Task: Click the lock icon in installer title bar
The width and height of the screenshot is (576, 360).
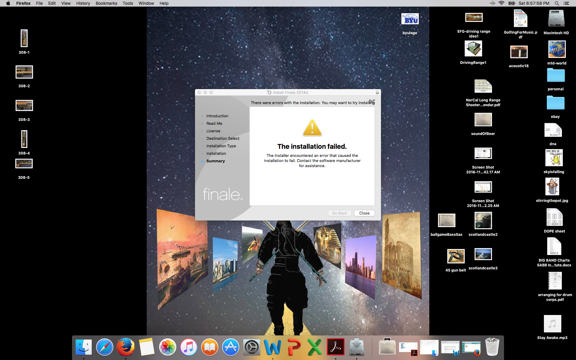Action: [x=377, y=92]
